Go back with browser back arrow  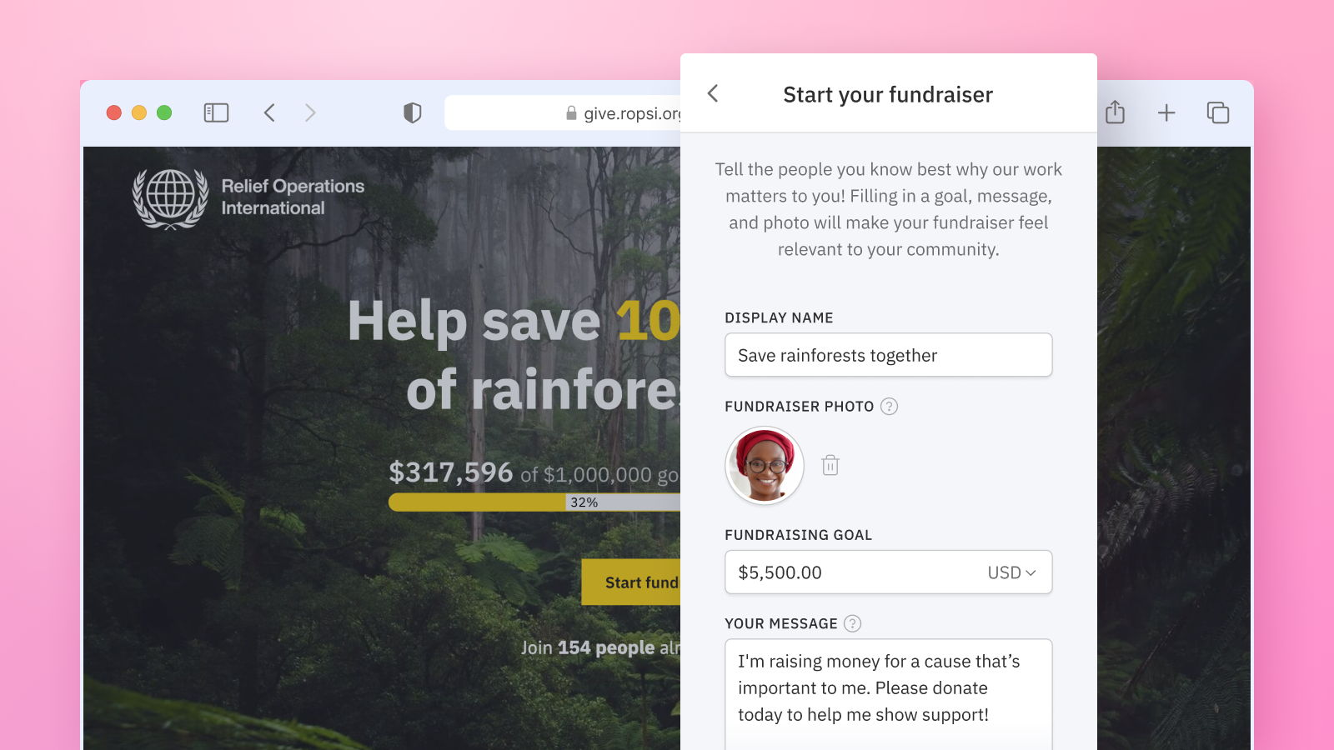[269, 112]
